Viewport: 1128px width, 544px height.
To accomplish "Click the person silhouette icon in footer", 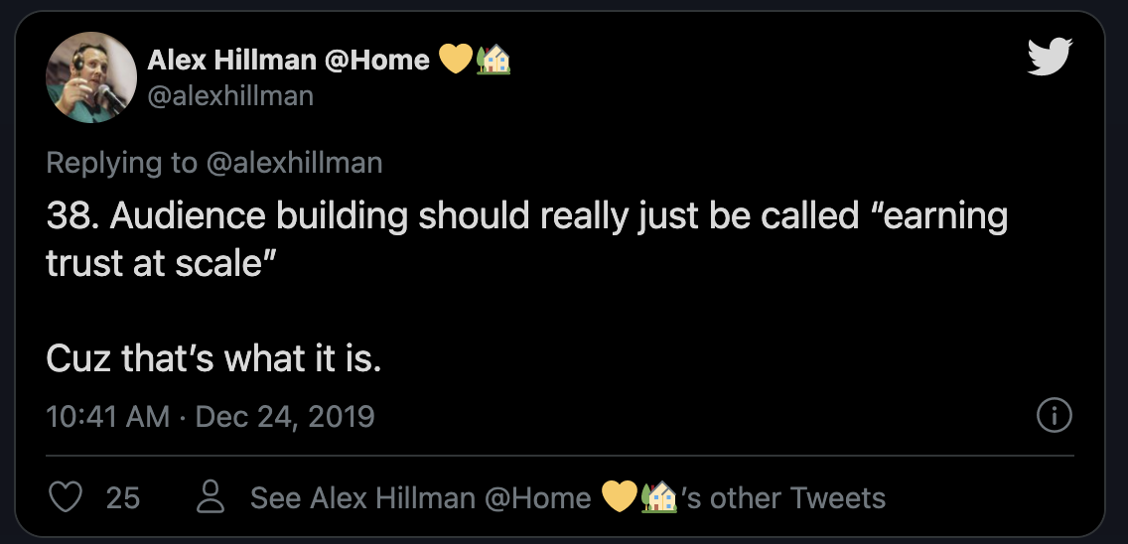I will click(211, 497).
